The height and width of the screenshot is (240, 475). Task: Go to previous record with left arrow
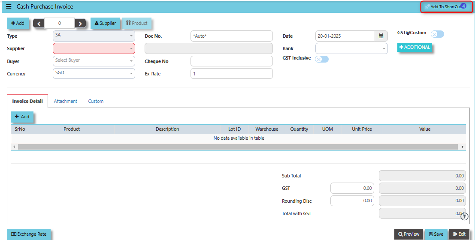pos(39,23)
